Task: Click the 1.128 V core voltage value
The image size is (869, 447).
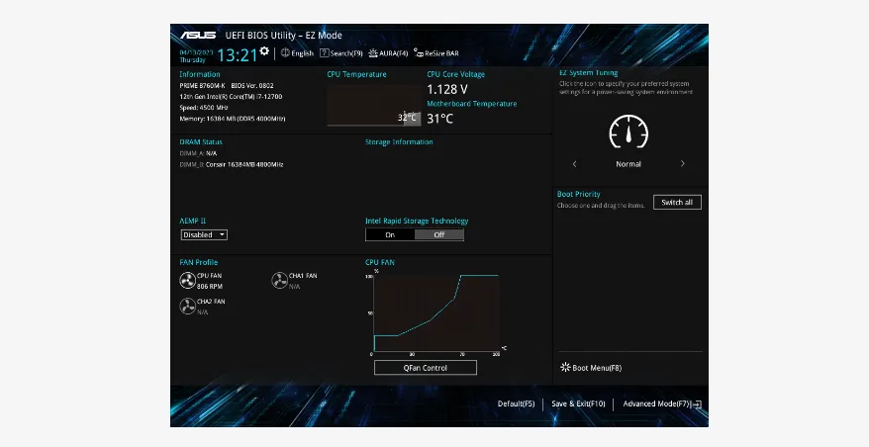Action: 447,89
